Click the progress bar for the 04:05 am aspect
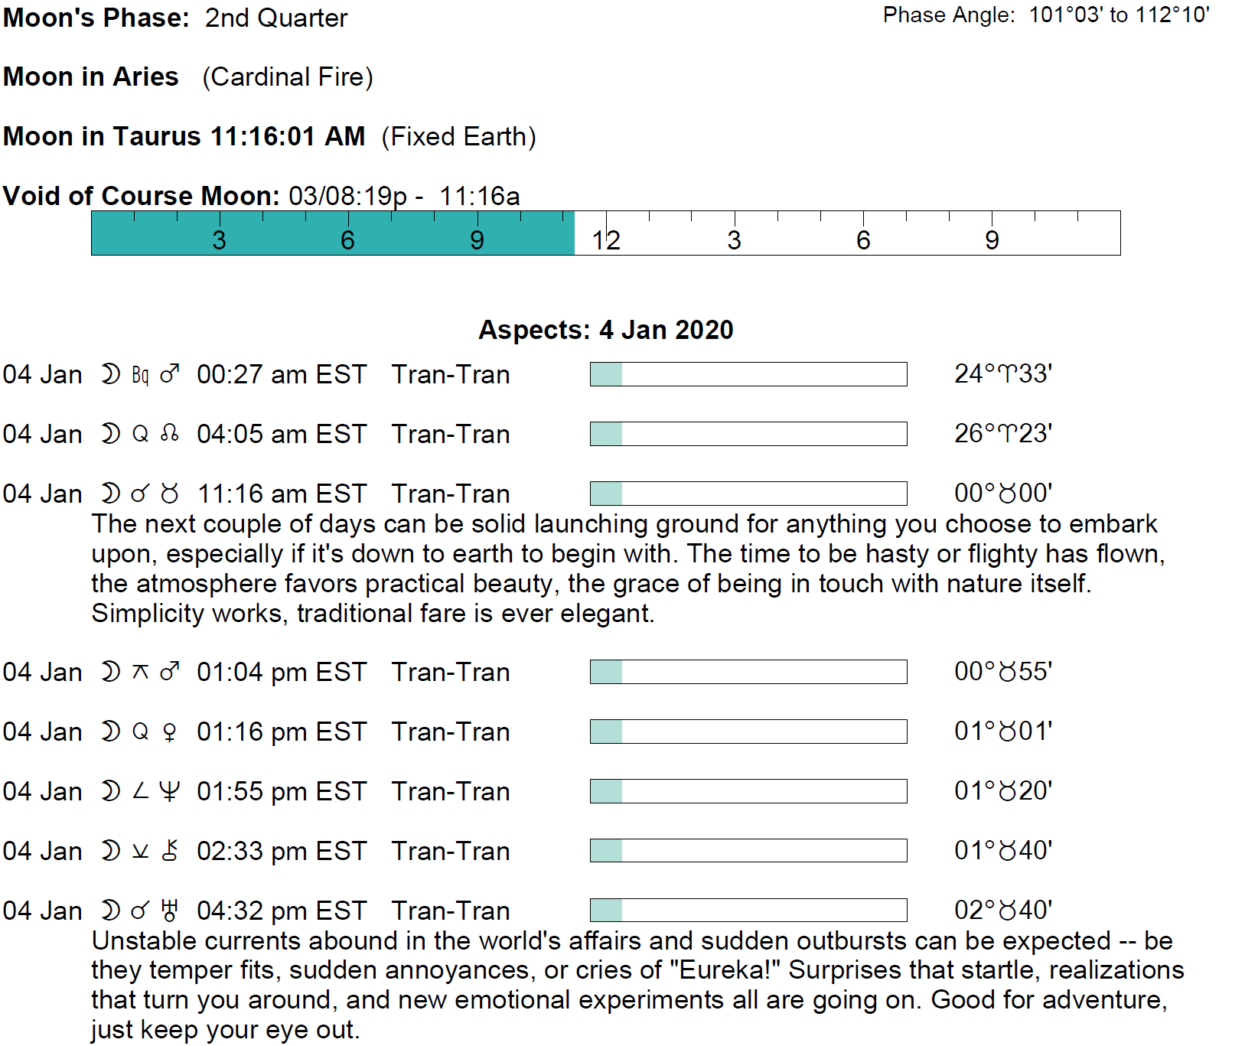Screen dimensions: 1245x1046 pos(748,434)
